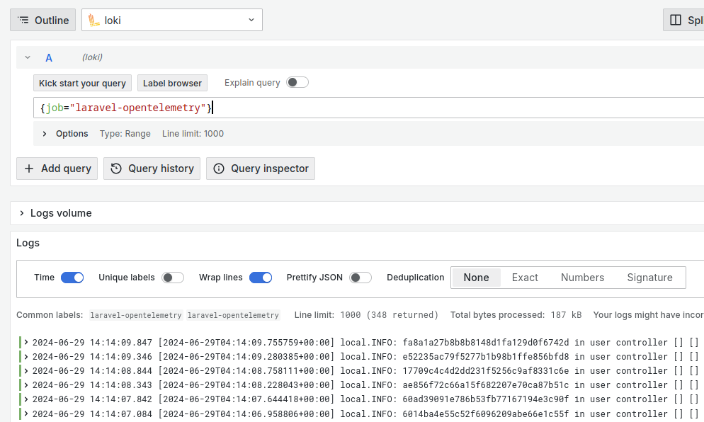704x422 pixels.
Task: Open the loki data source dropdown
Action: coord(172,21)
